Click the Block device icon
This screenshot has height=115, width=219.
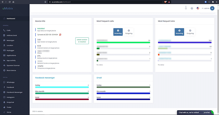point(4,70)
